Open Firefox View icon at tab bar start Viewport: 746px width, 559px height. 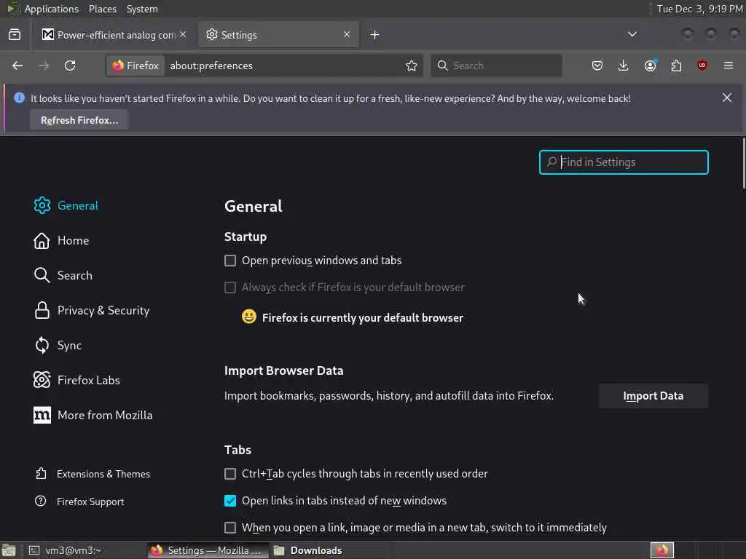pyautogui.click(x=15, y=35)
